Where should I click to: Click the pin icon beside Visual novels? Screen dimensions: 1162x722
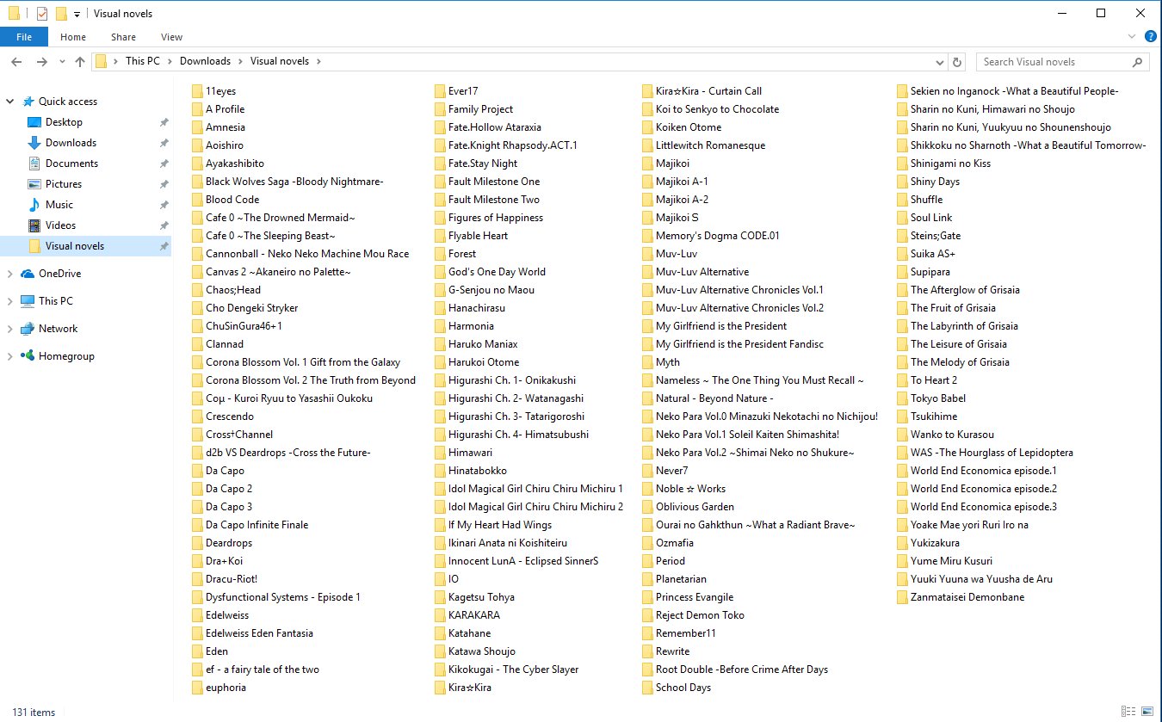(164, 246)
